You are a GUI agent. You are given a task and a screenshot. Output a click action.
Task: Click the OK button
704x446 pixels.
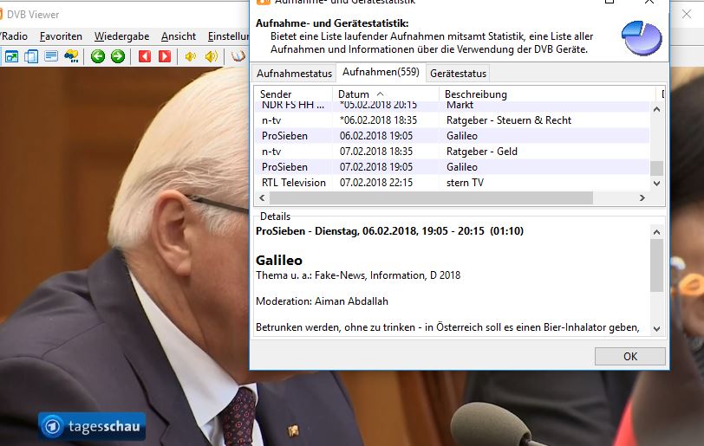pos(629,356)
